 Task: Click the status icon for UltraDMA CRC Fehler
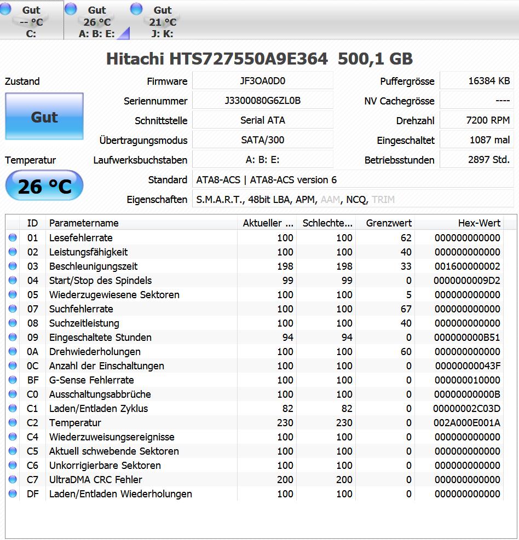pyautogui.click(x=13, y=479)
